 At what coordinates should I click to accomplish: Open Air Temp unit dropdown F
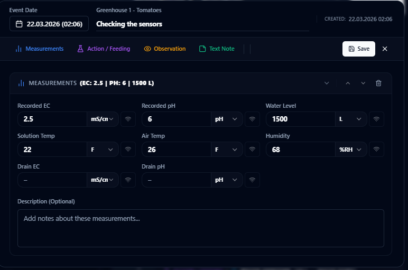pos(227,150)
